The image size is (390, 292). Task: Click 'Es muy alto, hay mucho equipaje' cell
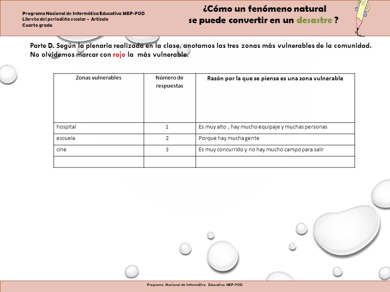click(275, 128)
